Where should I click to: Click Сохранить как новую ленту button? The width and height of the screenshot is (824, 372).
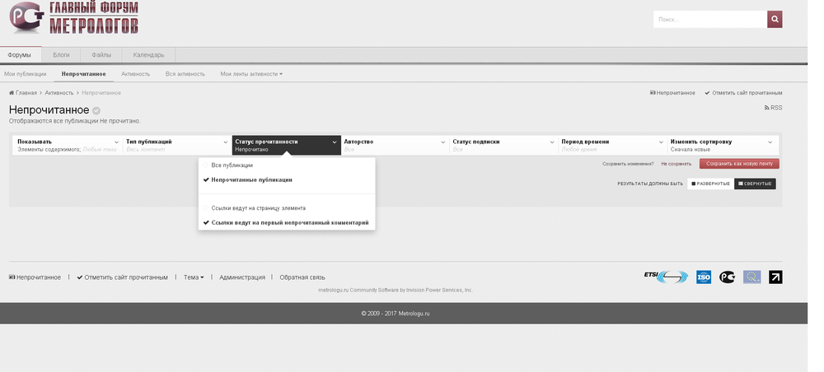[739, 164]
